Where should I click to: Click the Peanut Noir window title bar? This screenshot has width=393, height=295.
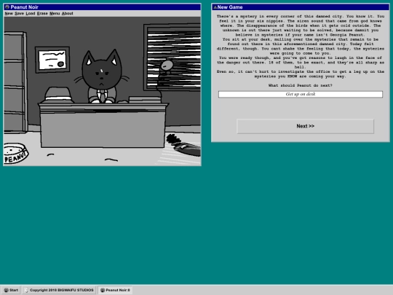pyautogui.click(x=103, y=7)
